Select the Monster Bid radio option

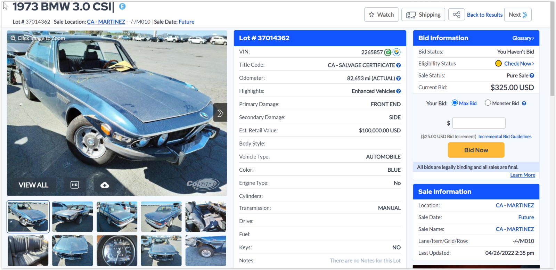pos(488,103)
